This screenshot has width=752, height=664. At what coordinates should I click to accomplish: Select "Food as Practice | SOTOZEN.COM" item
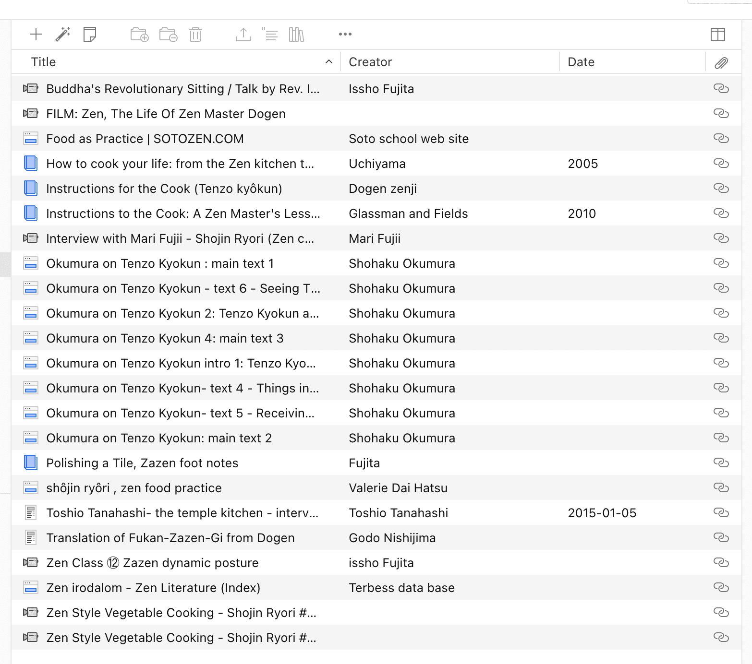tap(145, 139)
